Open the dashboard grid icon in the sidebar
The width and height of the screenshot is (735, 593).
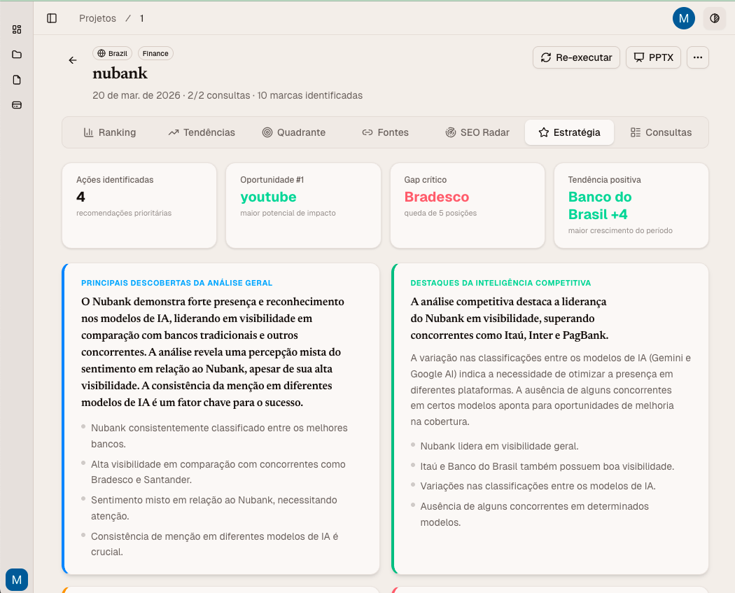pyautogui.click(x=17, y=29)
